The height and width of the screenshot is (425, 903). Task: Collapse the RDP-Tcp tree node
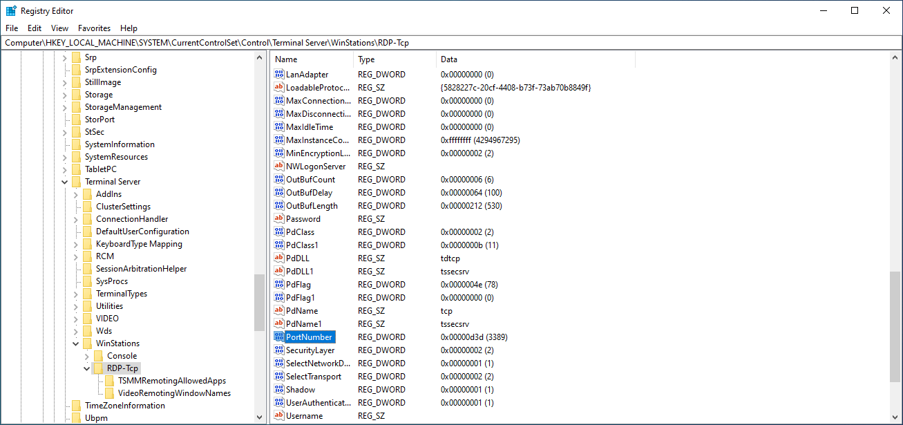point(86,368)
